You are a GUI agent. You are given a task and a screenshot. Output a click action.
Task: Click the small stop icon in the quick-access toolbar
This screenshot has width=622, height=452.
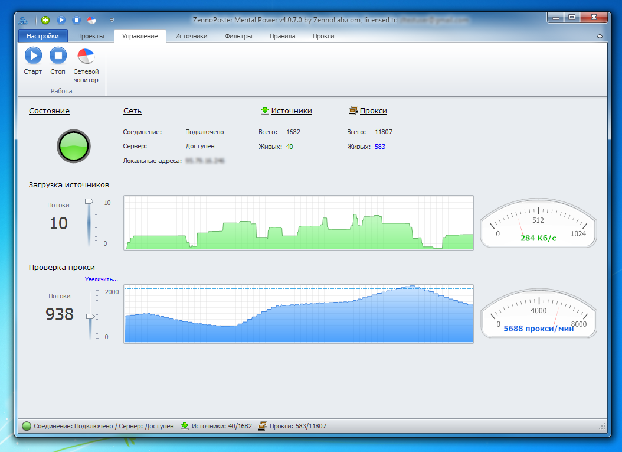click(77, 20)
